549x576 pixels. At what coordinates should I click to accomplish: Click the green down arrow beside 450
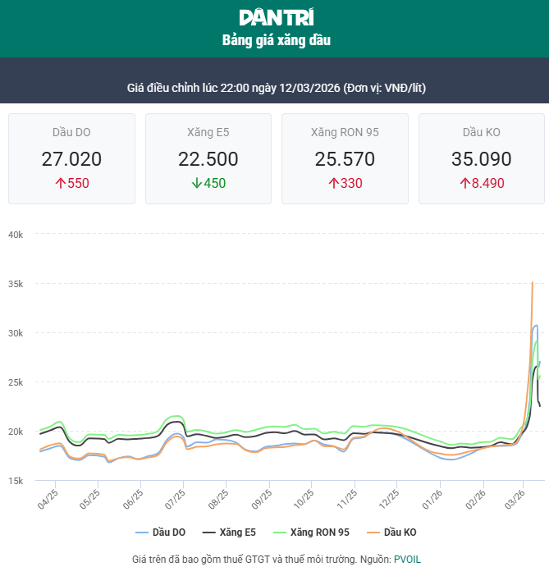click(x=196, y=184)
